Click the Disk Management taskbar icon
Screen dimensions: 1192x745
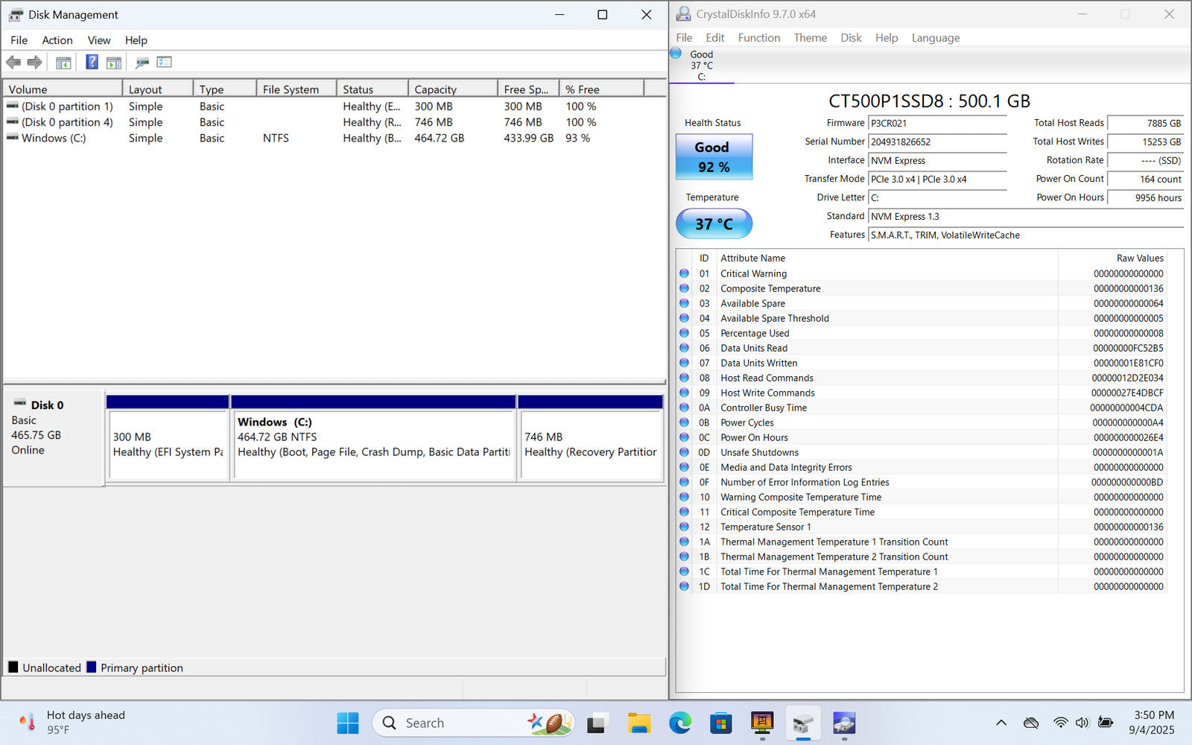coord(802,723)
